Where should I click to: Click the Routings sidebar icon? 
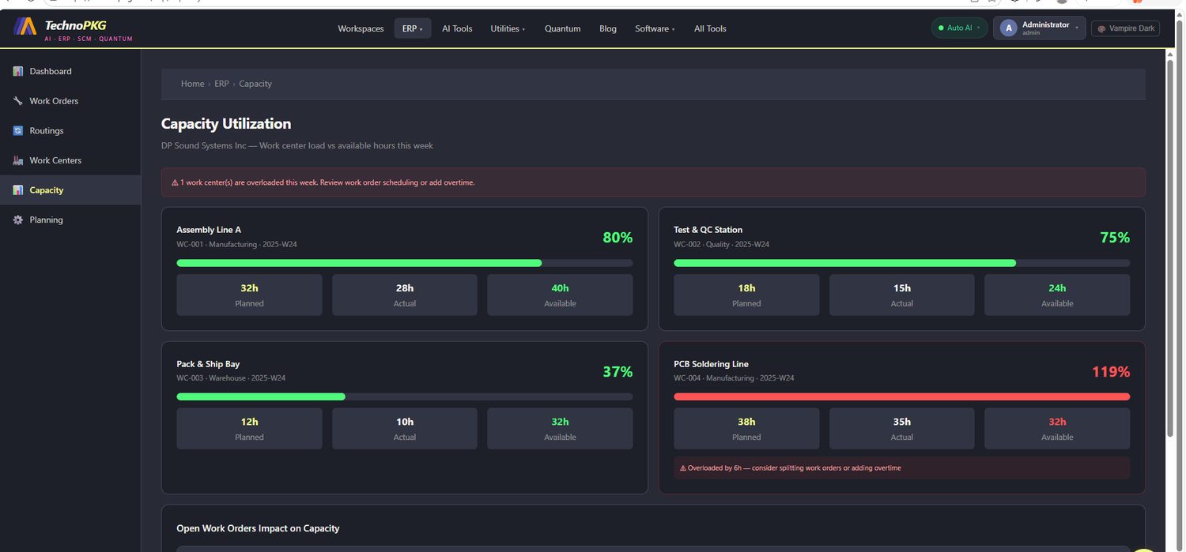[x=18, y=130]
